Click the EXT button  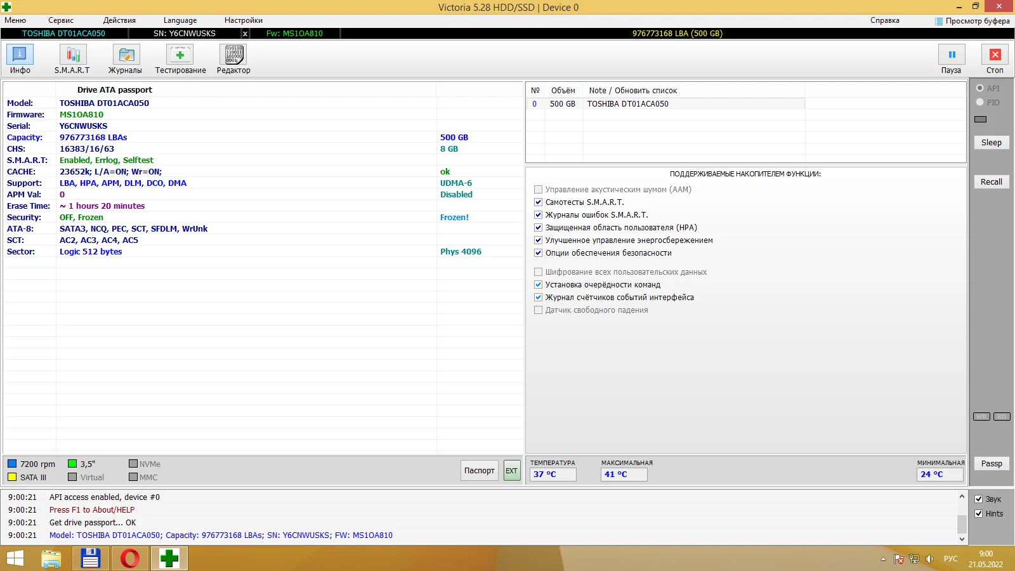pyautogui.click(x=511, y=471)
